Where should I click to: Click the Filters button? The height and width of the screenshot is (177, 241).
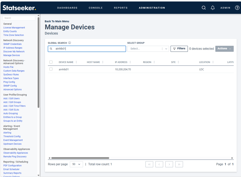(x=179, y=49)
